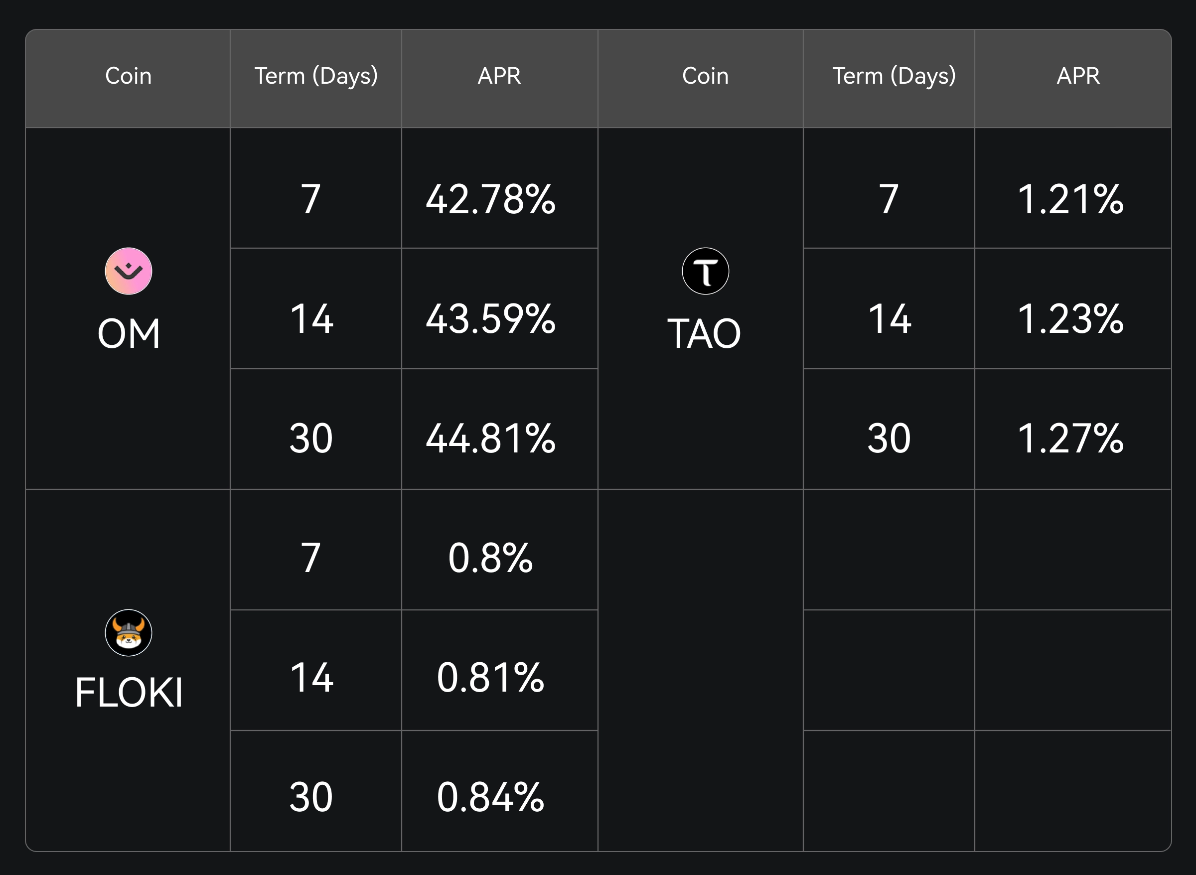The height and width of the screenshot is (875, 1196).
Task: Select the OM coin name label
Action: [x=129, y=334]
